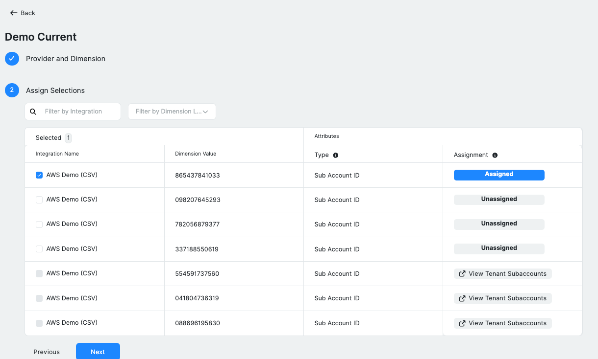Click the Next button
Screen dimensions: 598x359
[98, 352]
